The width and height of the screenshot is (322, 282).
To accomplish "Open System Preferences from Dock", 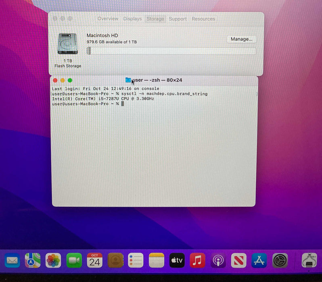I will point(280,261).
